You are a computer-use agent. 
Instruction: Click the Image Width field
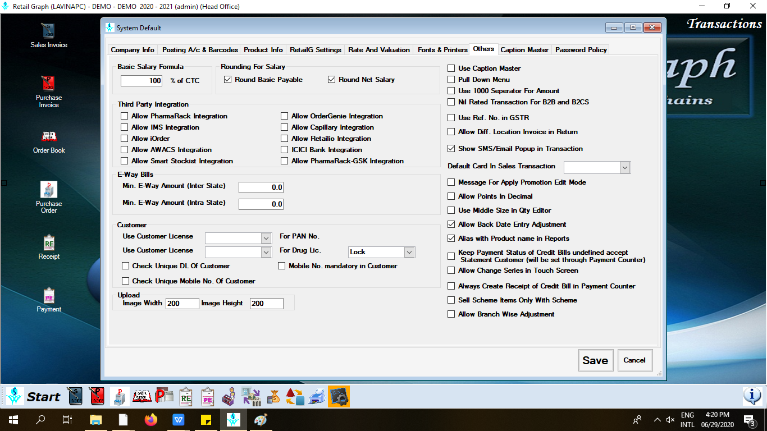[182, 303]
